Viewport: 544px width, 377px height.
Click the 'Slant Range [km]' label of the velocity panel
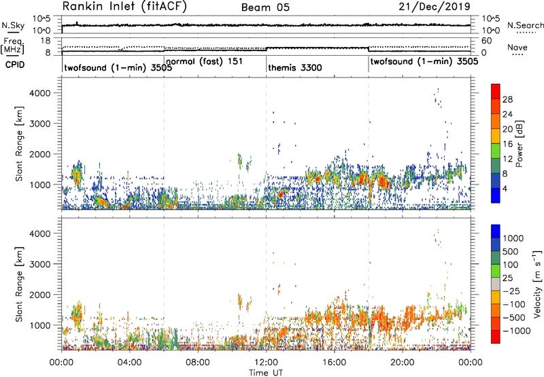[x=20, y=284]
